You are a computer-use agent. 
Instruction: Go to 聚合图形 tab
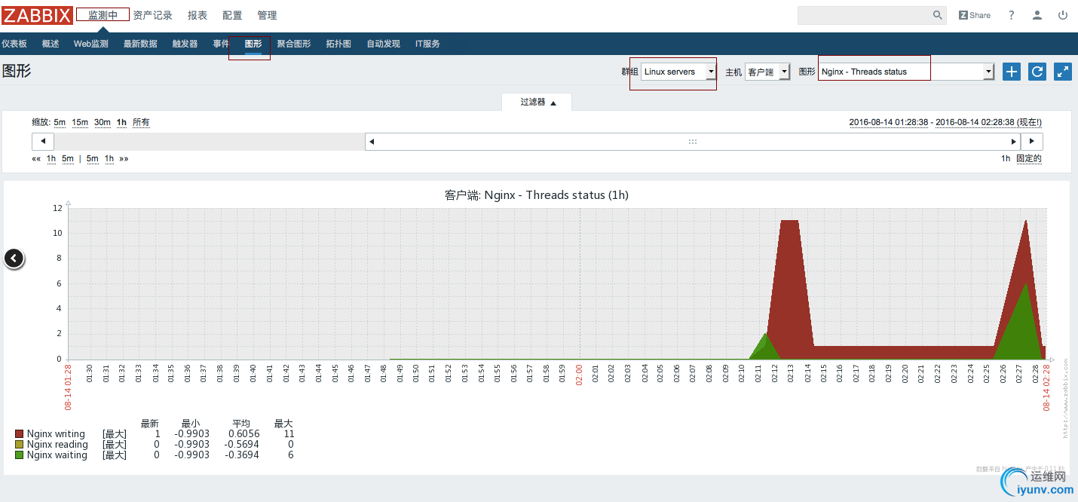294,44
